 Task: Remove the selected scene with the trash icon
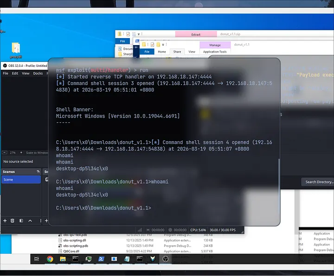point(13,221)
